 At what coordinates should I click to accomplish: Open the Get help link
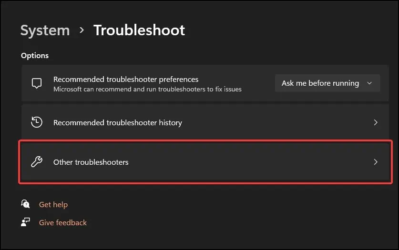click(x=53, y=205)
